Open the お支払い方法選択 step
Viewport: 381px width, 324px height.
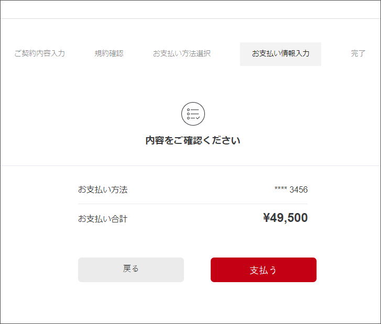[x=182, y=53]
